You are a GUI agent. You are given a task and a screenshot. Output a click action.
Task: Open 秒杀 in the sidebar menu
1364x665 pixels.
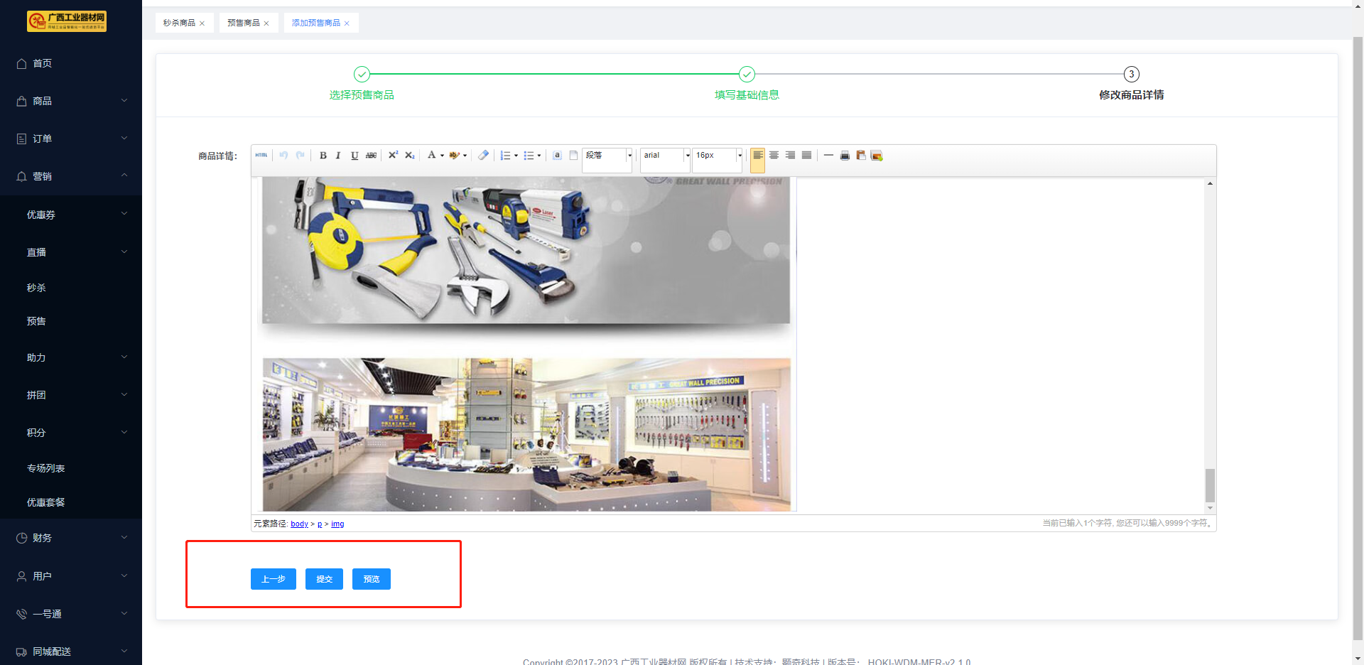point(36,288)
